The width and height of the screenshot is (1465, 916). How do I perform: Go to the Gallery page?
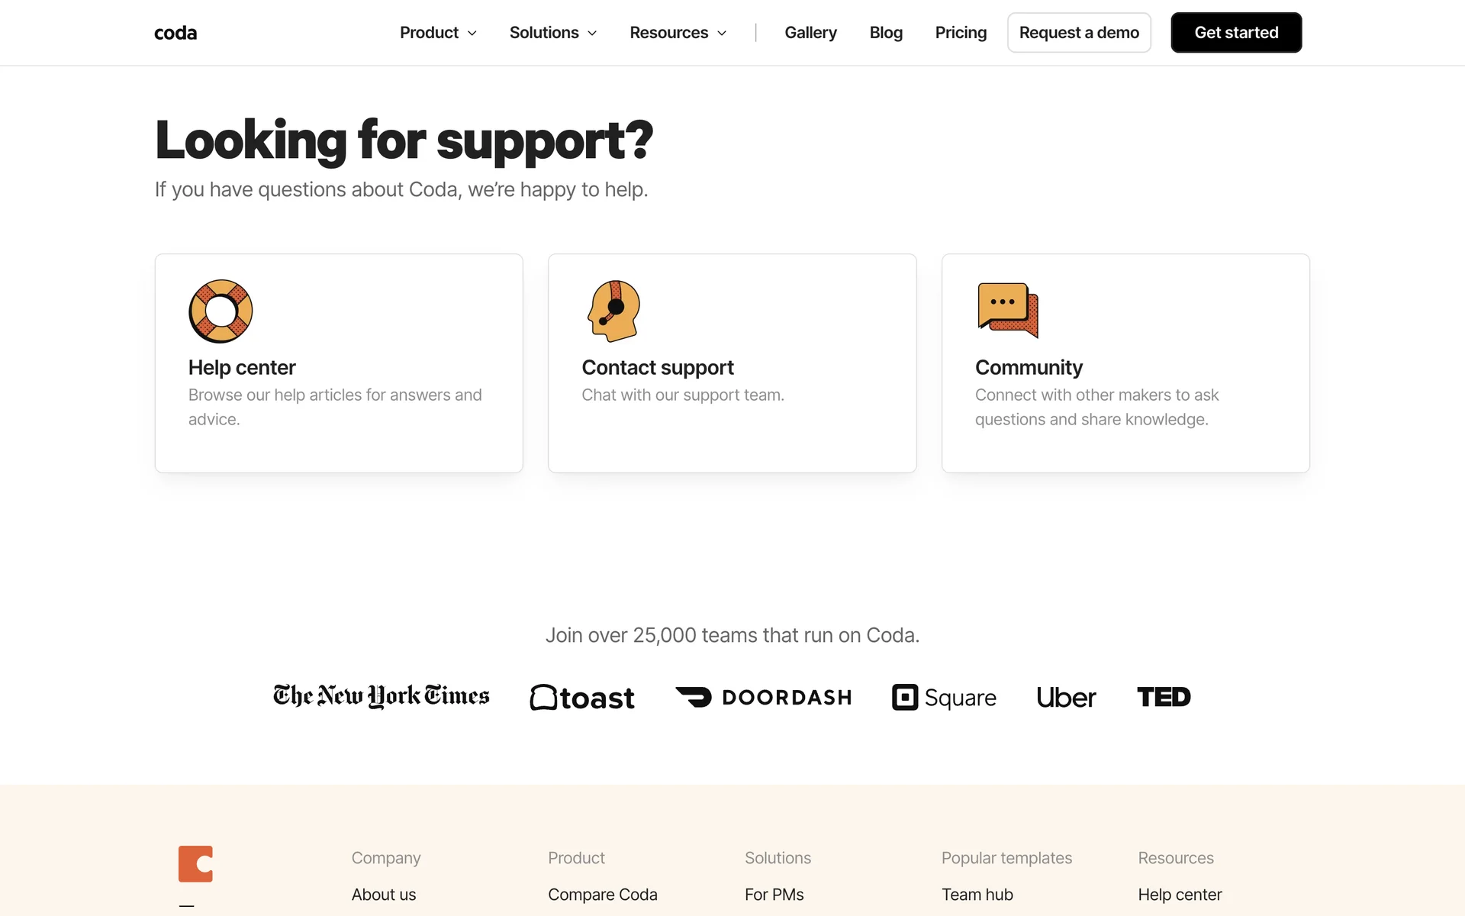810,33
